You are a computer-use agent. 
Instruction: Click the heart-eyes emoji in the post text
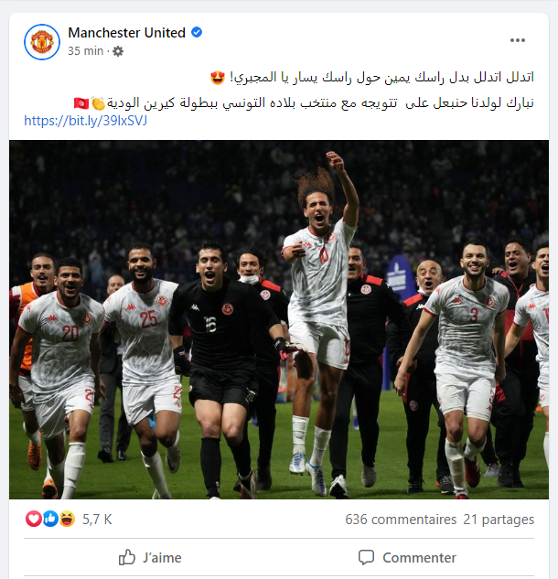(x=218, y=78)
